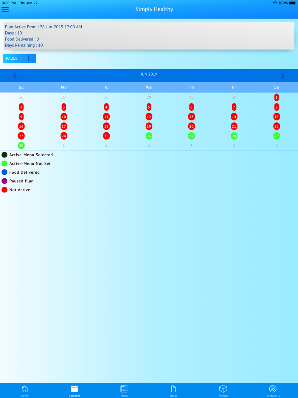The width and height of the screenshot is (298, 398).
Task: Click the Simply Healthy title
Action: [x=154, y=9]
